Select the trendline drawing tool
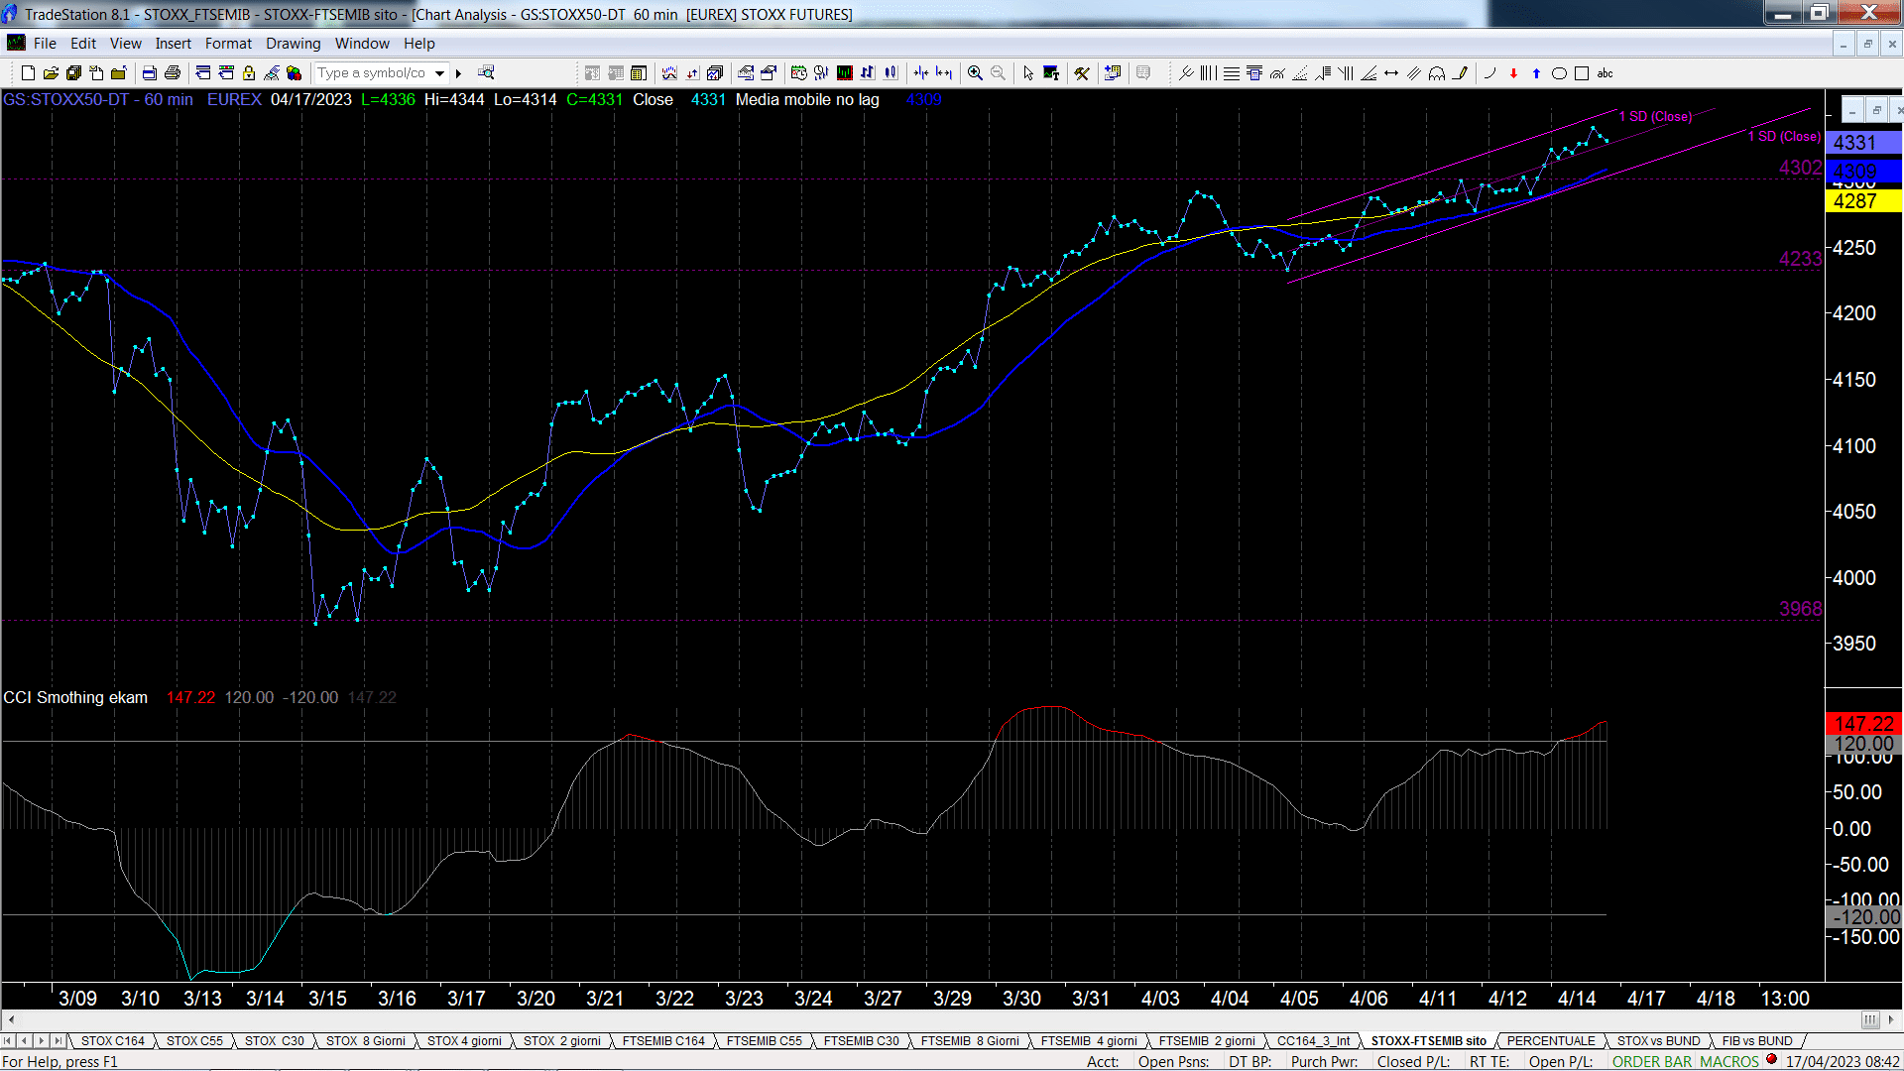Screen dimensions: 1904x1071 1186,73
